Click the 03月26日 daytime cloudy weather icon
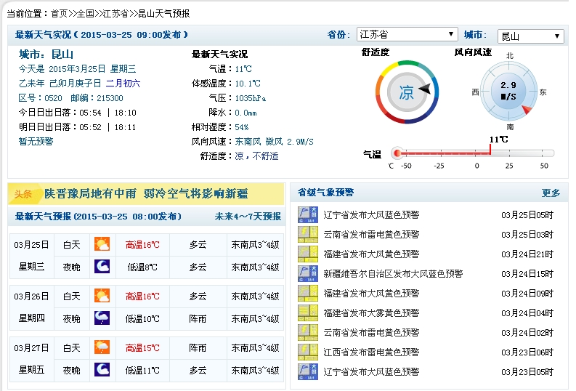This screenshot has height=391, width=576. tap(102, 296)
